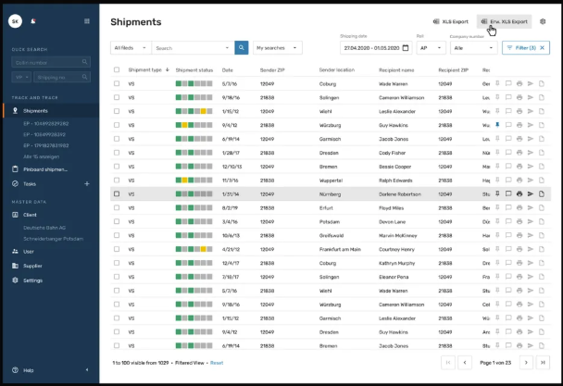
Task: Click the Reset link for the filtered view
Action: pos(217,363)
